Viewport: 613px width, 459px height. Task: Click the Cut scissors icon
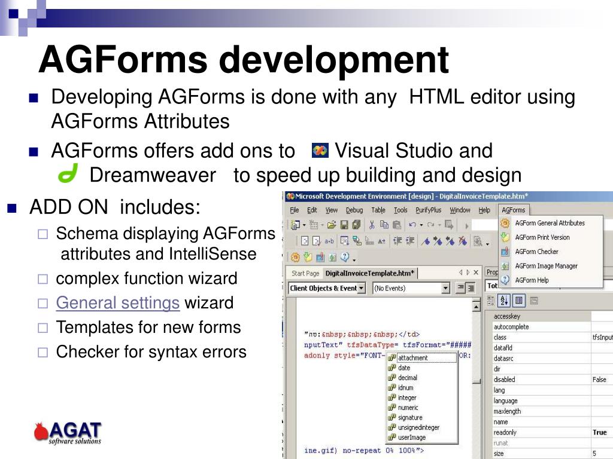[x=372, y=225]
